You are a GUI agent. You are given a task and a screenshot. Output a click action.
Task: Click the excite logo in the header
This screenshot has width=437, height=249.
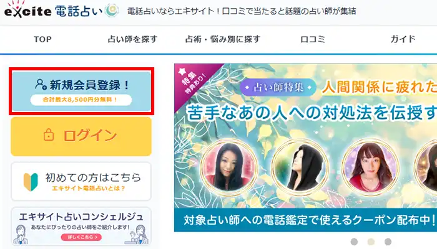pos(27,10)
